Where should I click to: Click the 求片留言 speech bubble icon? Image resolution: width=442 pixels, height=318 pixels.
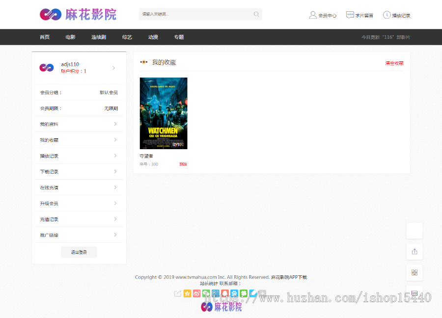point(350,15)
